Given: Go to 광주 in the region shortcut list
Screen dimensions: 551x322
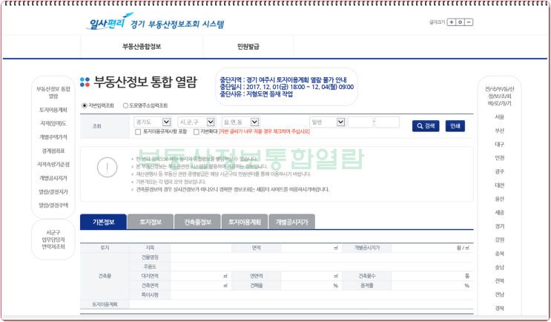Looking at the screenshot, I should click(499, 171).
